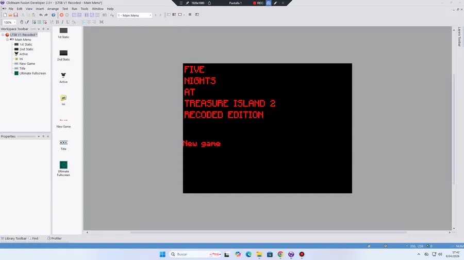Click the Paste clipboard icon
The image size is (464, 260).
tap(34, 15)
